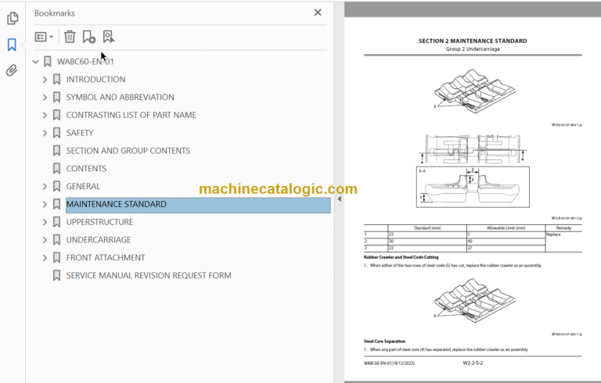Open the SAFETY bookmark
The width and height of the screenshot is (601, 383).
[80, 133]
